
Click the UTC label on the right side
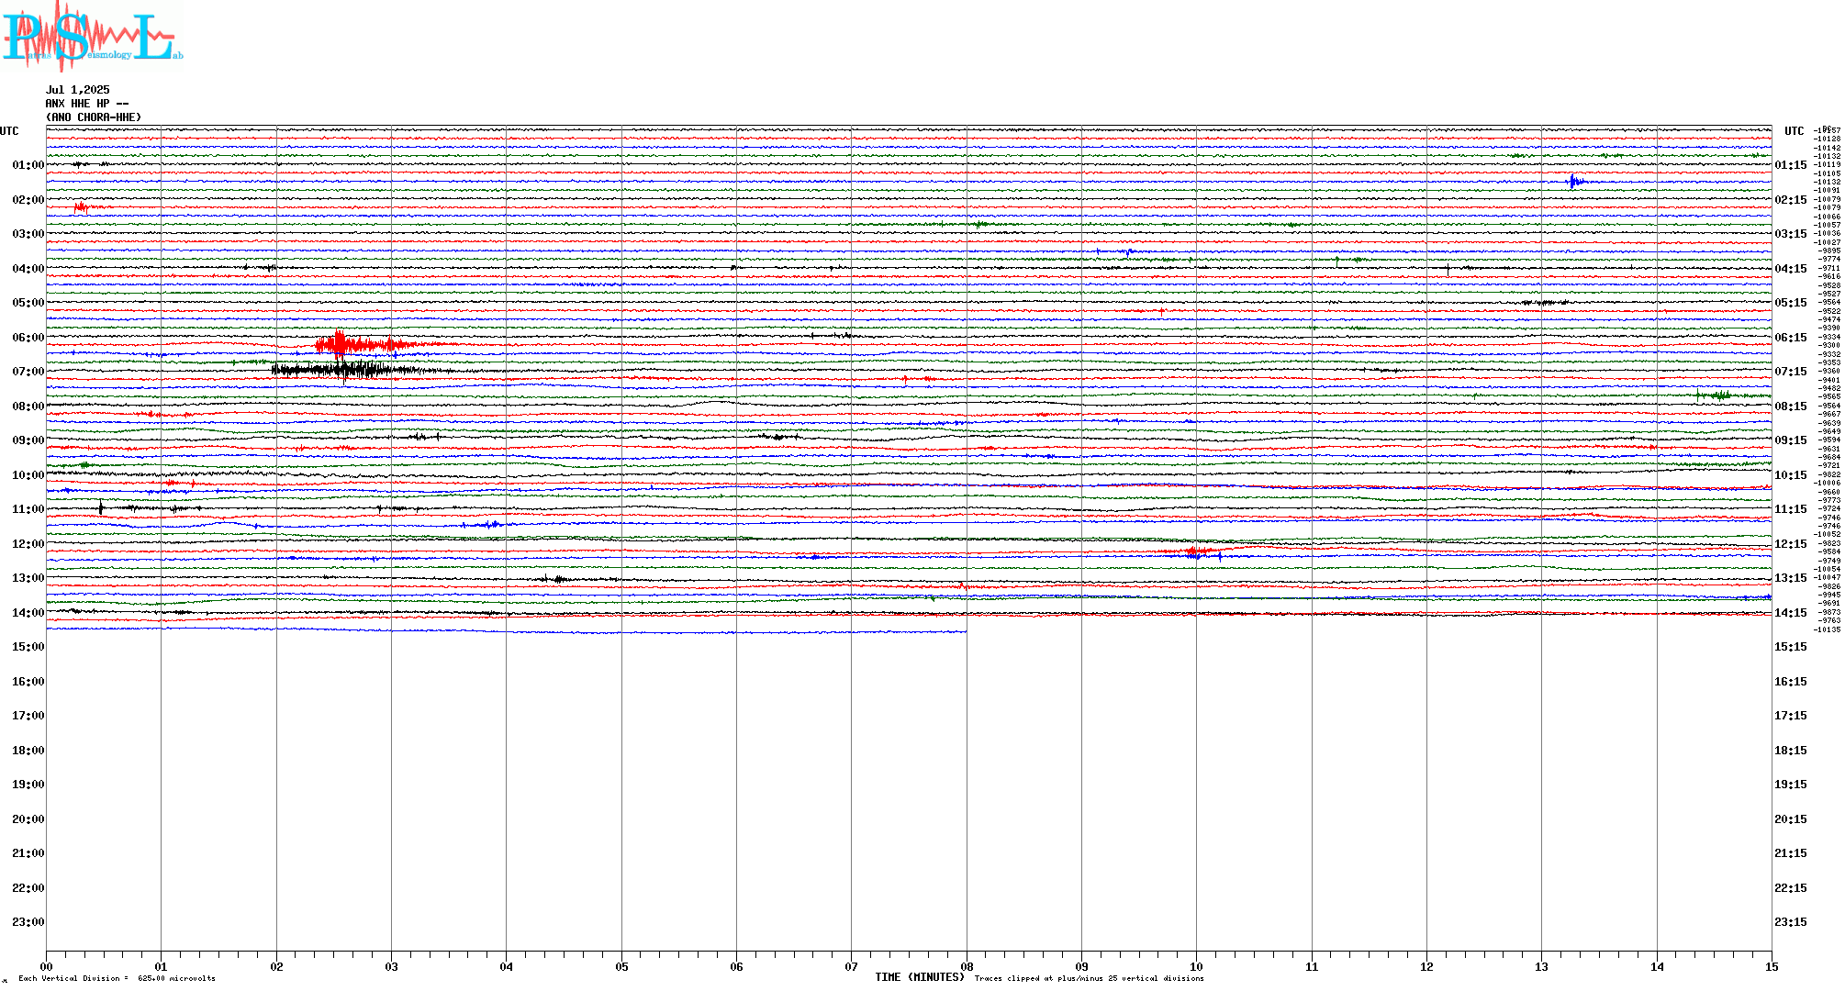click(x=1794, y=131)
